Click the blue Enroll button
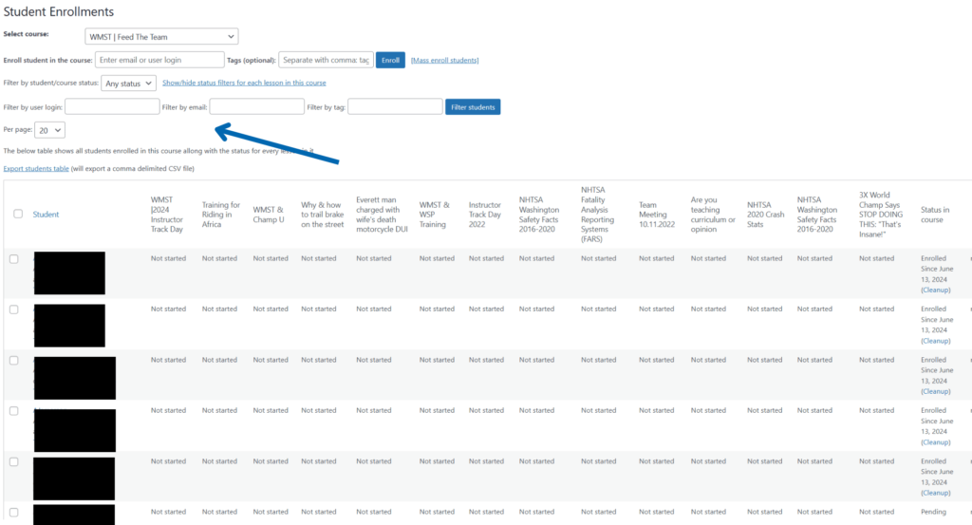This screenshot has width=972, height=525. (389, 60)
